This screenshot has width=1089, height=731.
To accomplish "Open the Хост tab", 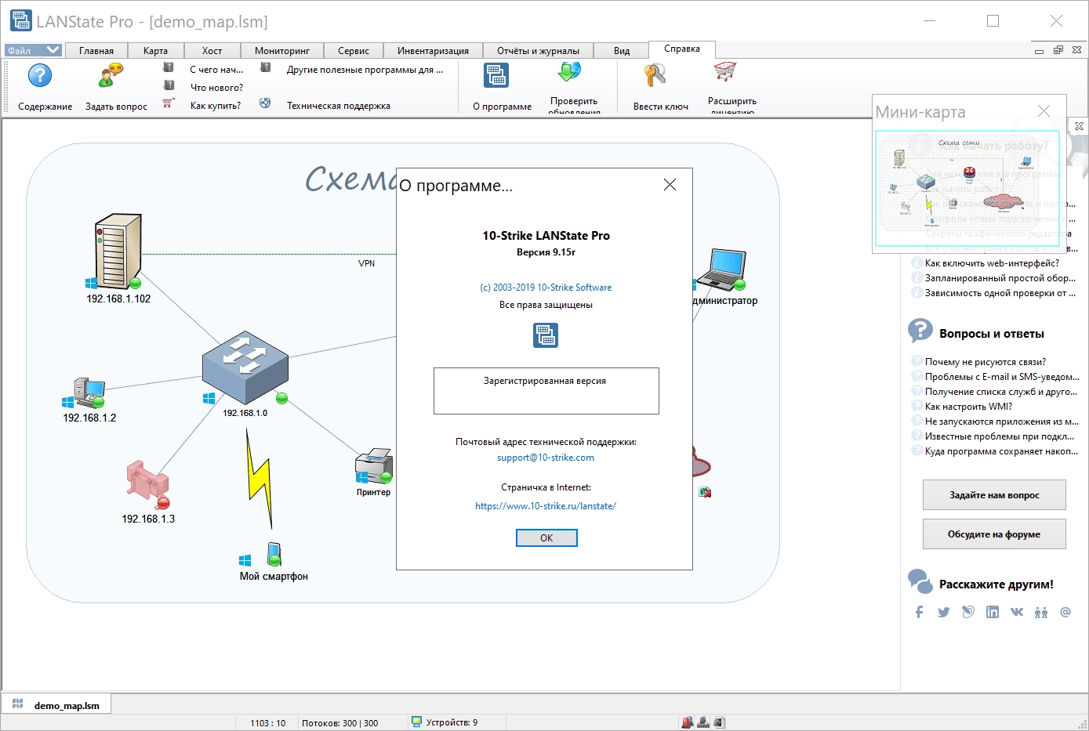I will tap(212, 51).
